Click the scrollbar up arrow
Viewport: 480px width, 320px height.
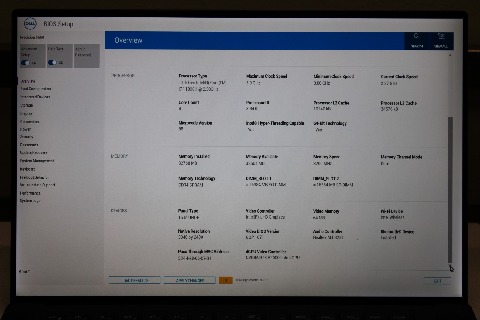pyautogui.click(x=450, y=55)
